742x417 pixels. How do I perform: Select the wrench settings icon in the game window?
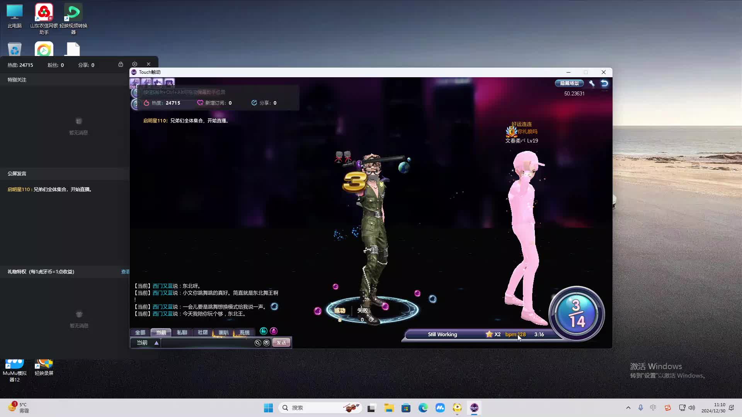pos(592,83)
